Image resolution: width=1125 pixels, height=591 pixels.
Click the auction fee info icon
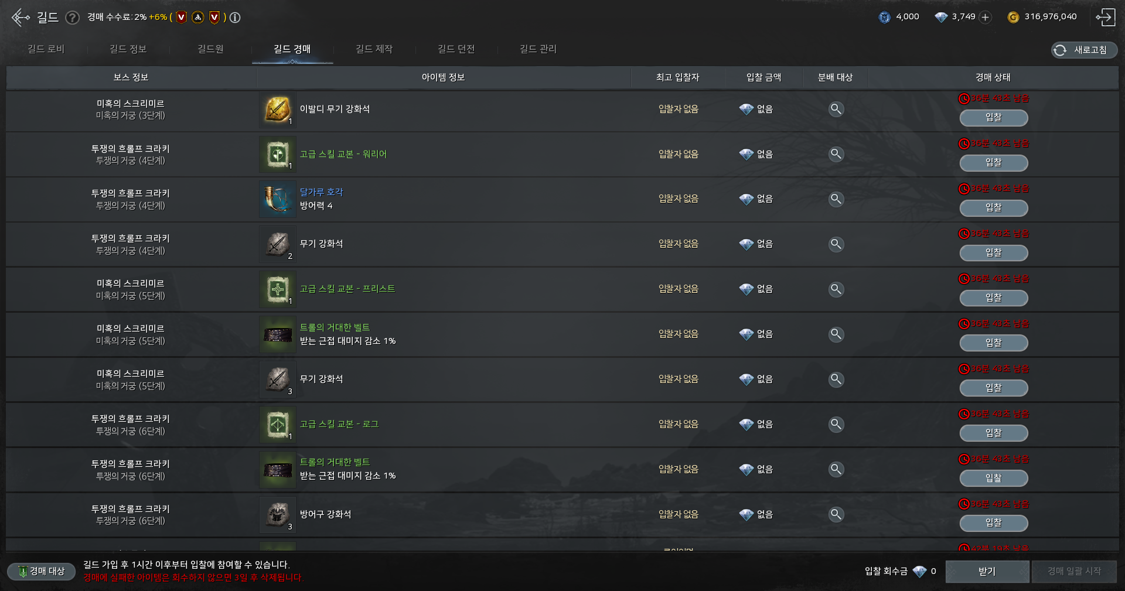[235, 18]
